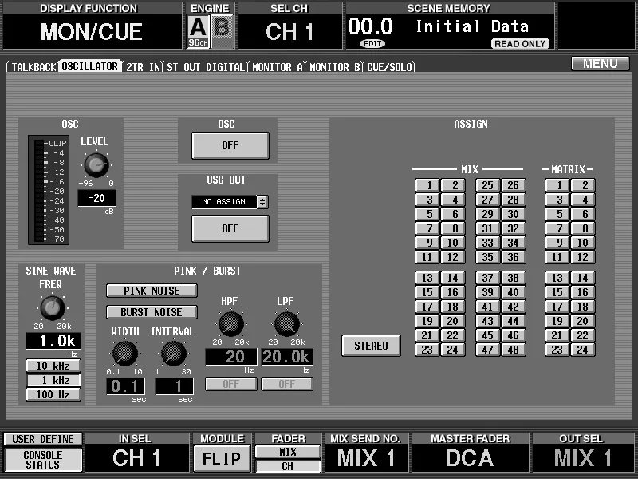
Task: Click the WIDTH 0.1 sec value box
Action: (125, 386)
